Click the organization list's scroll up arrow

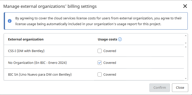pos(186,47)
